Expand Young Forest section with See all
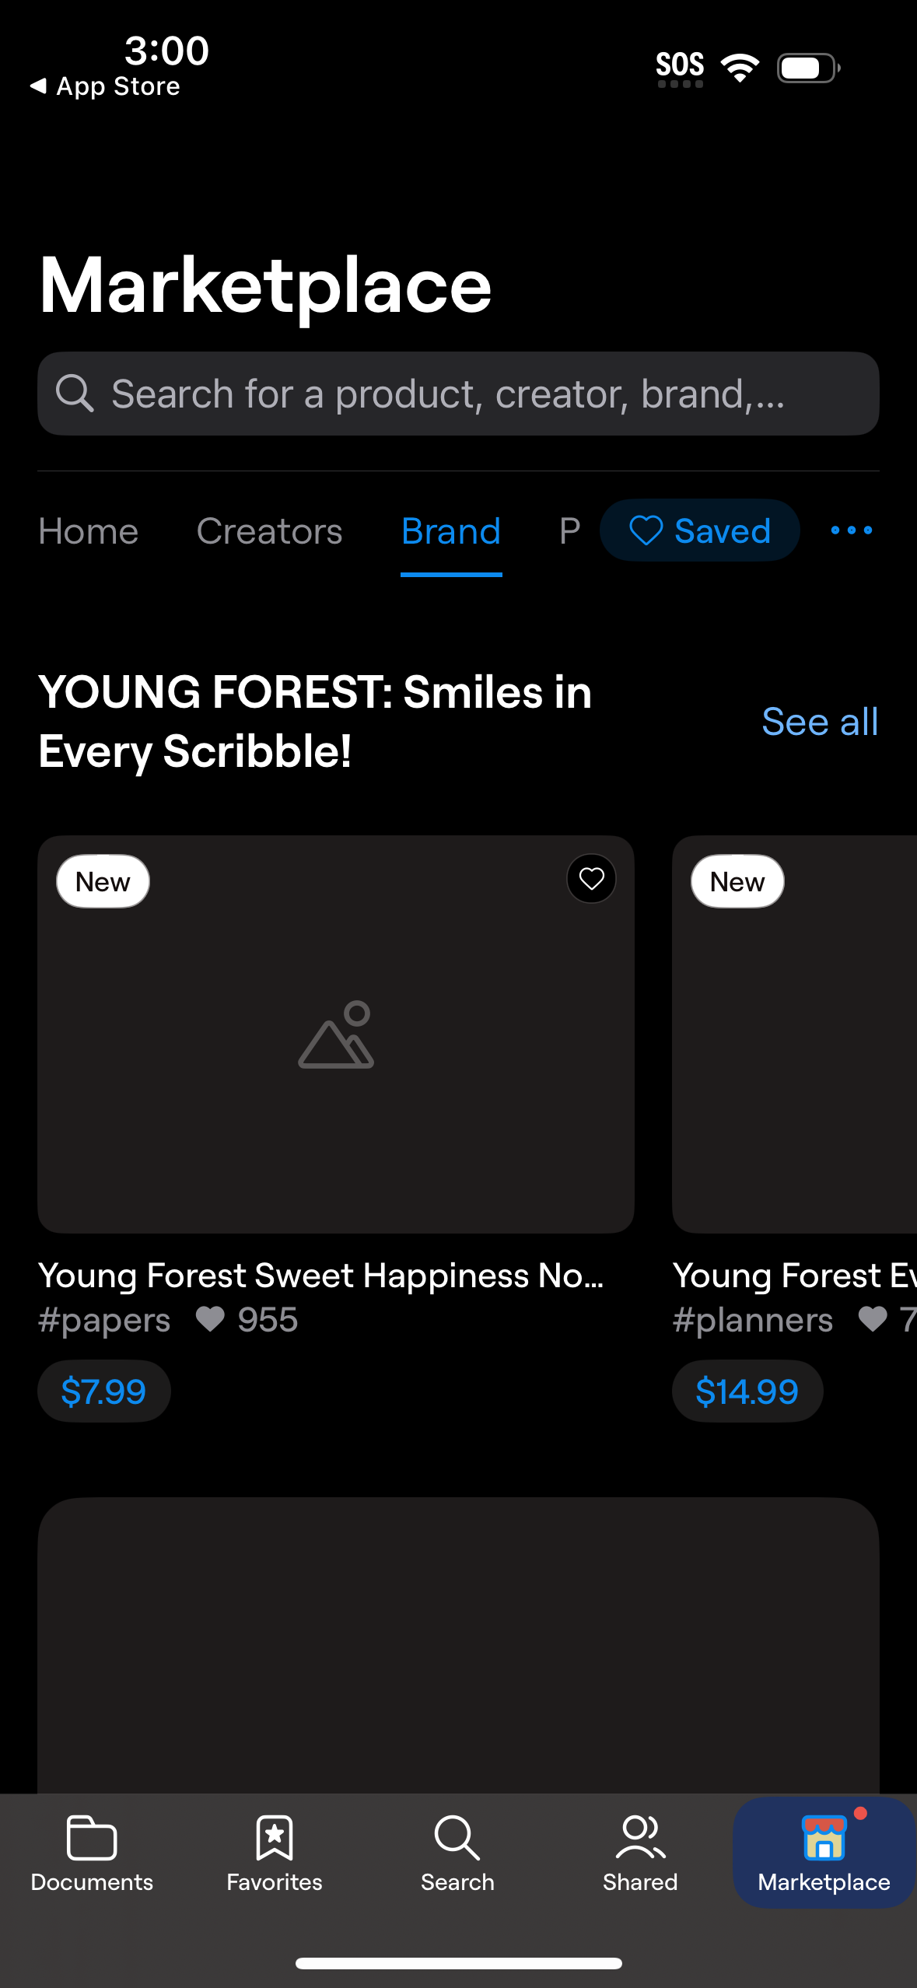The image size is (917, 1988). [820, 722]
